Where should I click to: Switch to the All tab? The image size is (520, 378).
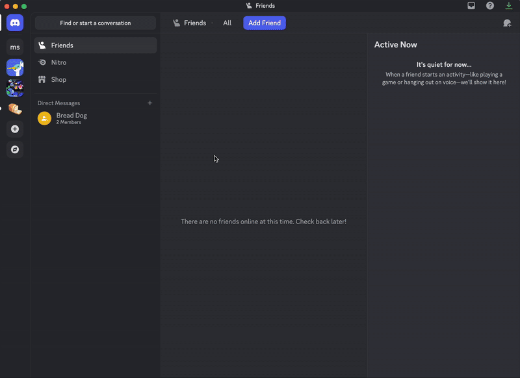click(x=227, y=23)
